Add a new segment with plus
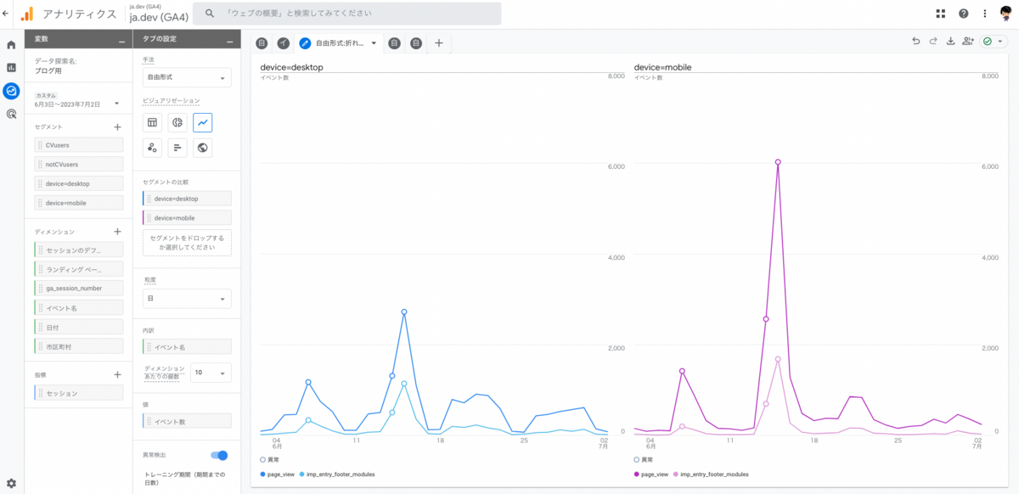Screen dimensions: 1019x494 click(x=117, y=127)
